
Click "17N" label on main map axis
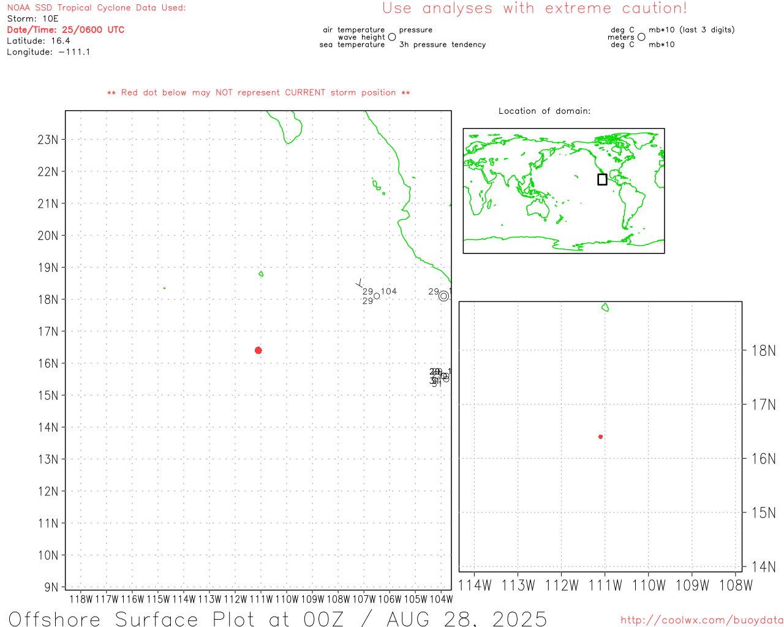(48, 331)
